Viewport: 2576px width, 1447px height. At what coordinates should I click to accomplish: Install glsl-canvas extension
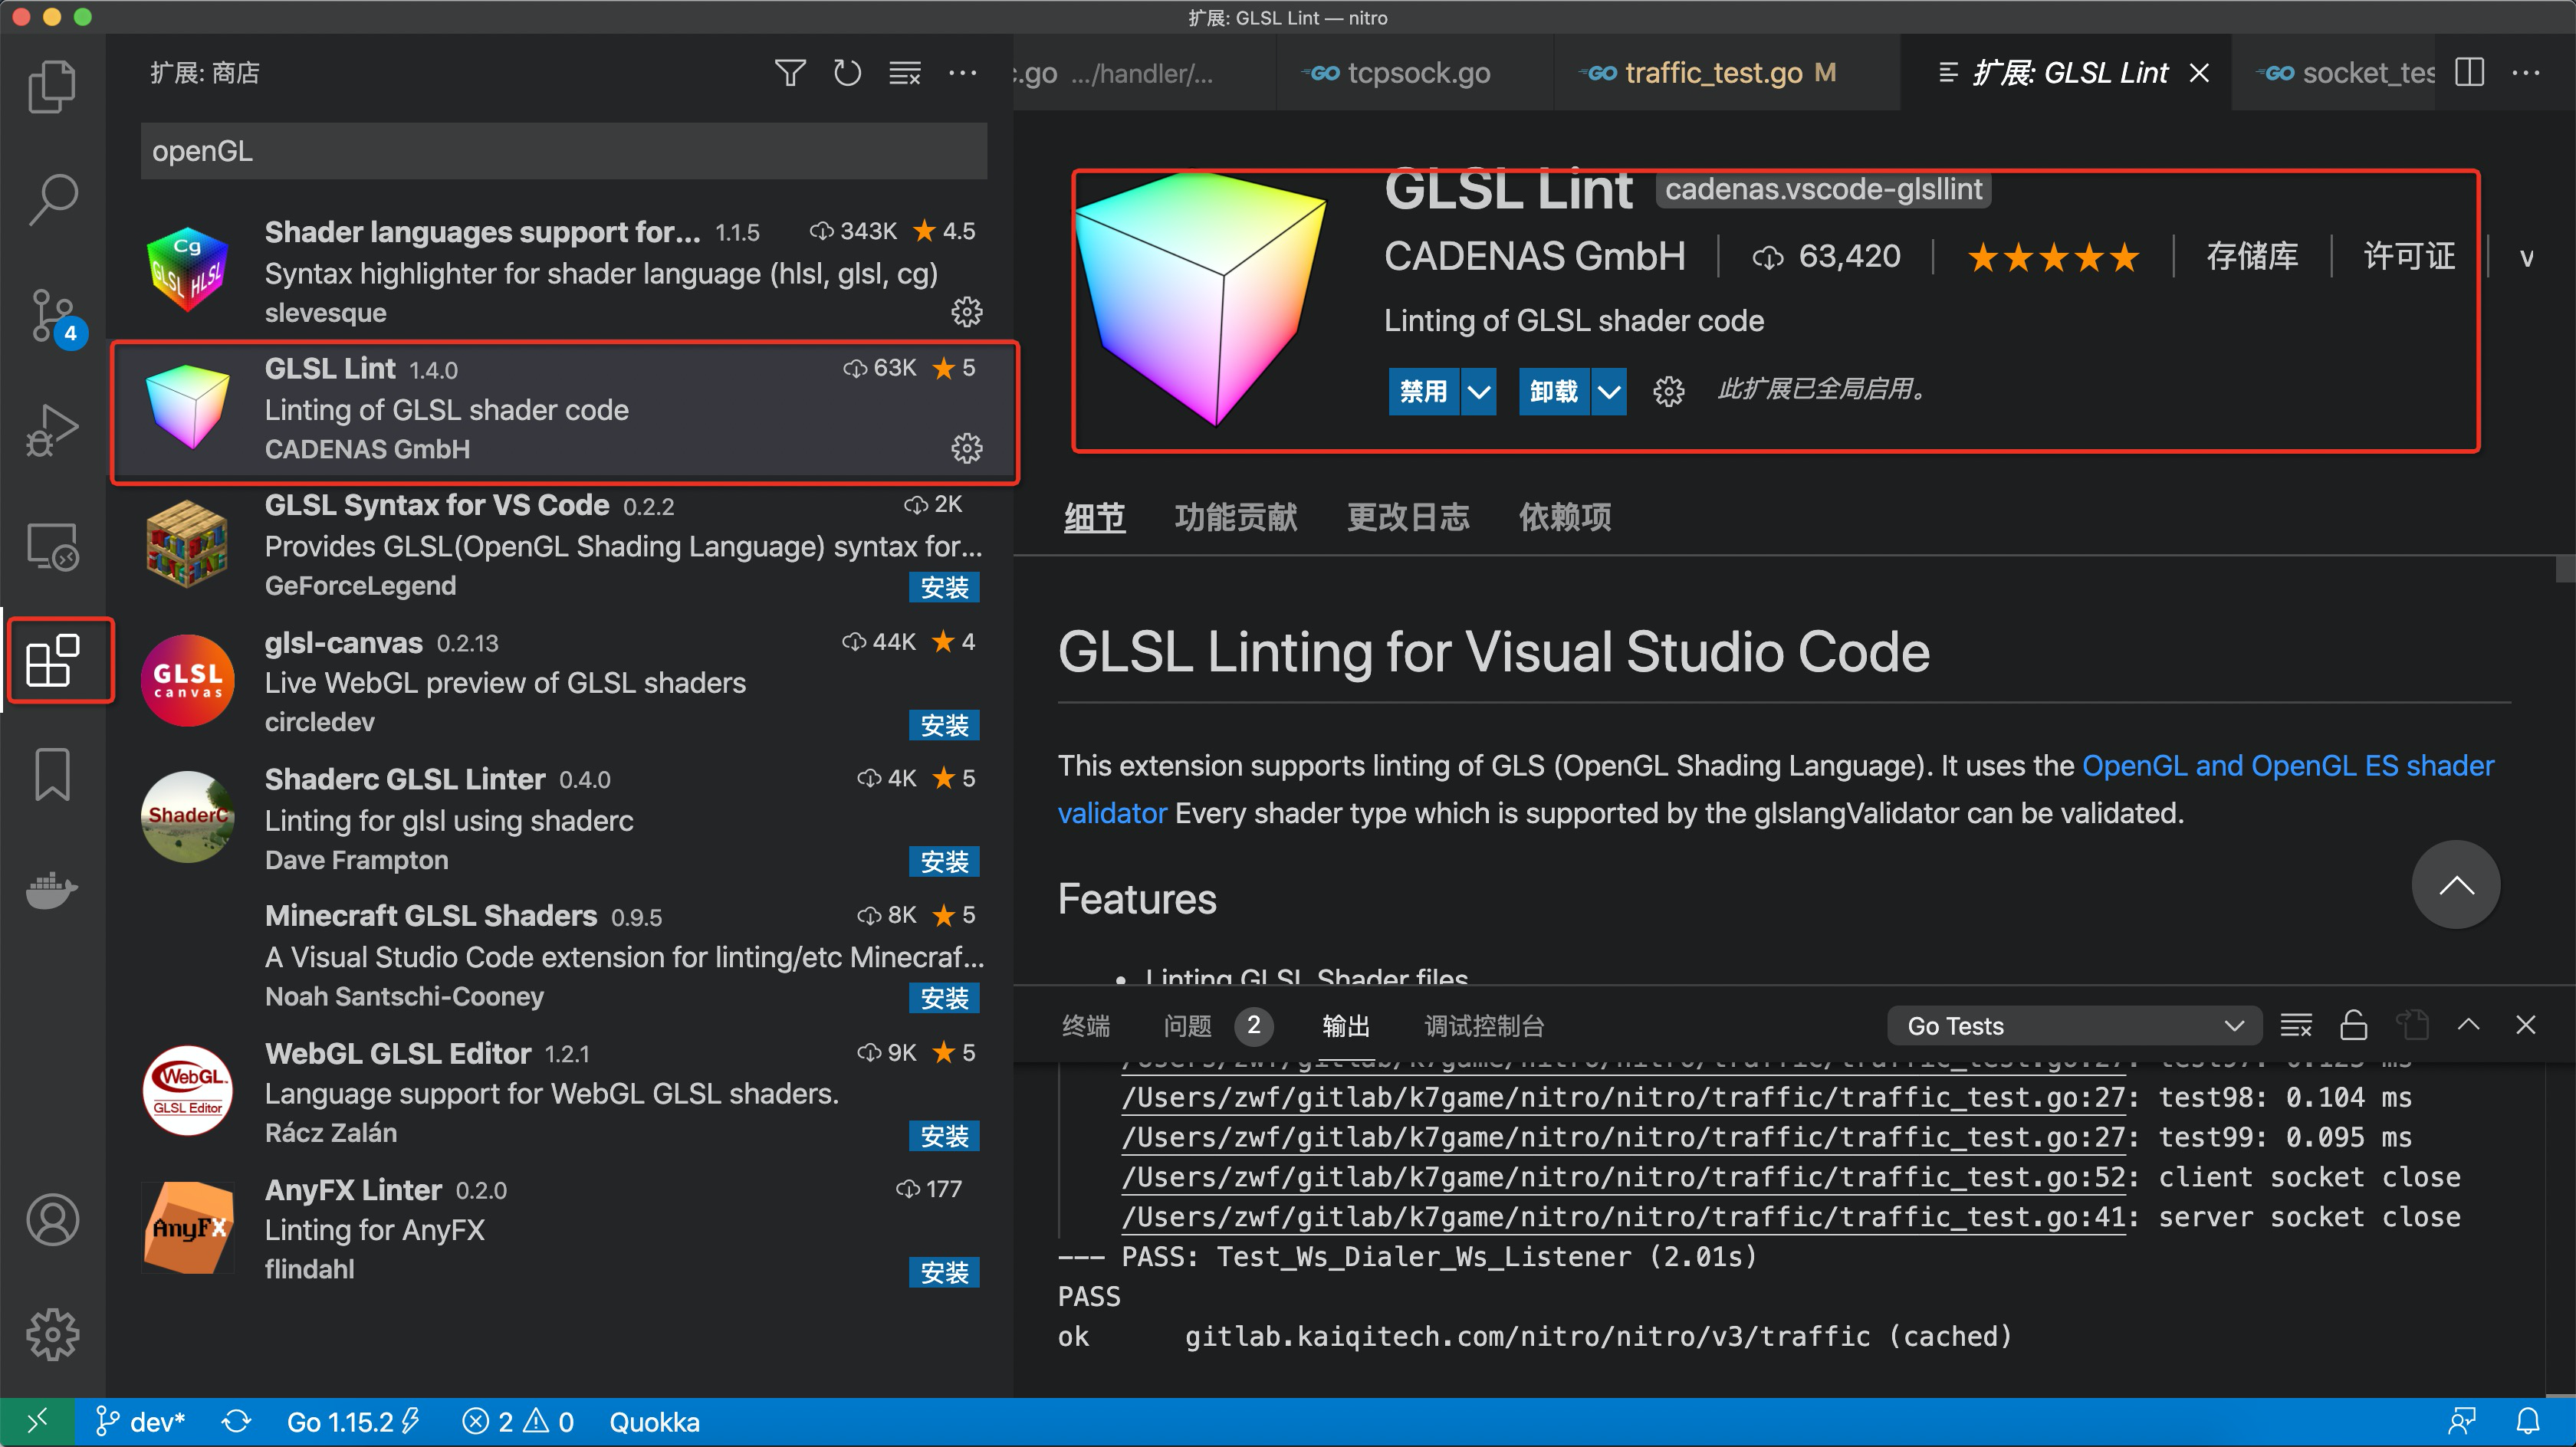(944, 725)
